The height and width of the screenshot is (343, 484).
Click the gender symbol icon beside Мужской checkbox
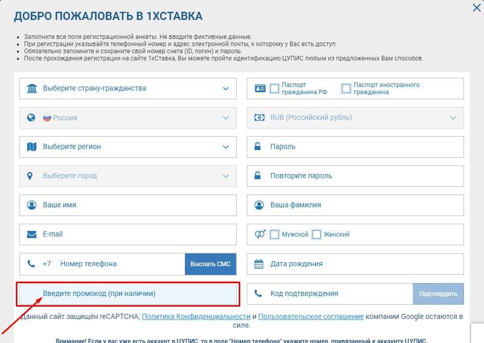pos(260,234)
